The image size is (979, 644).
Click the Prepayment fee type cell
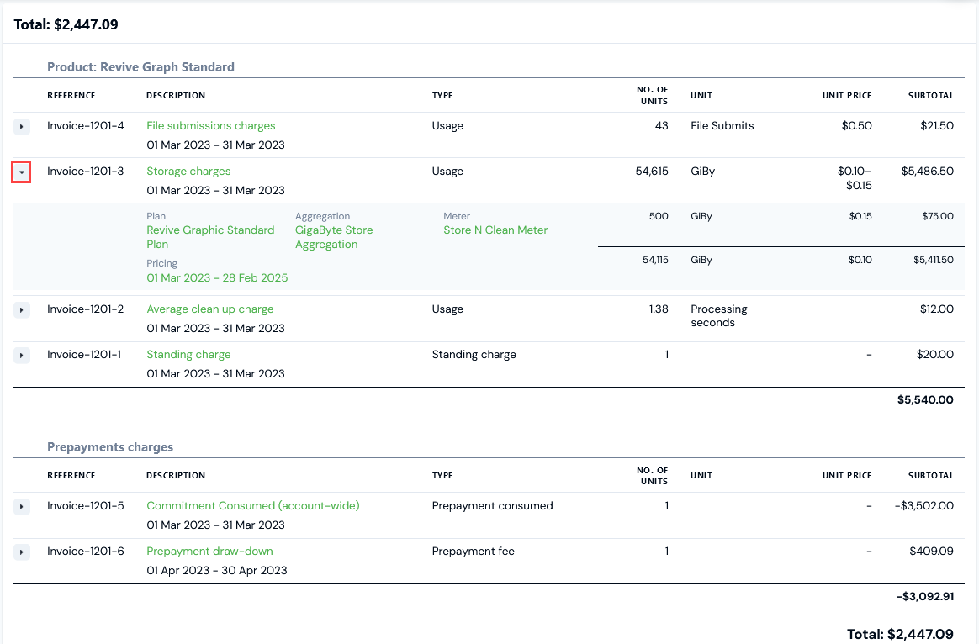[474, 551]
